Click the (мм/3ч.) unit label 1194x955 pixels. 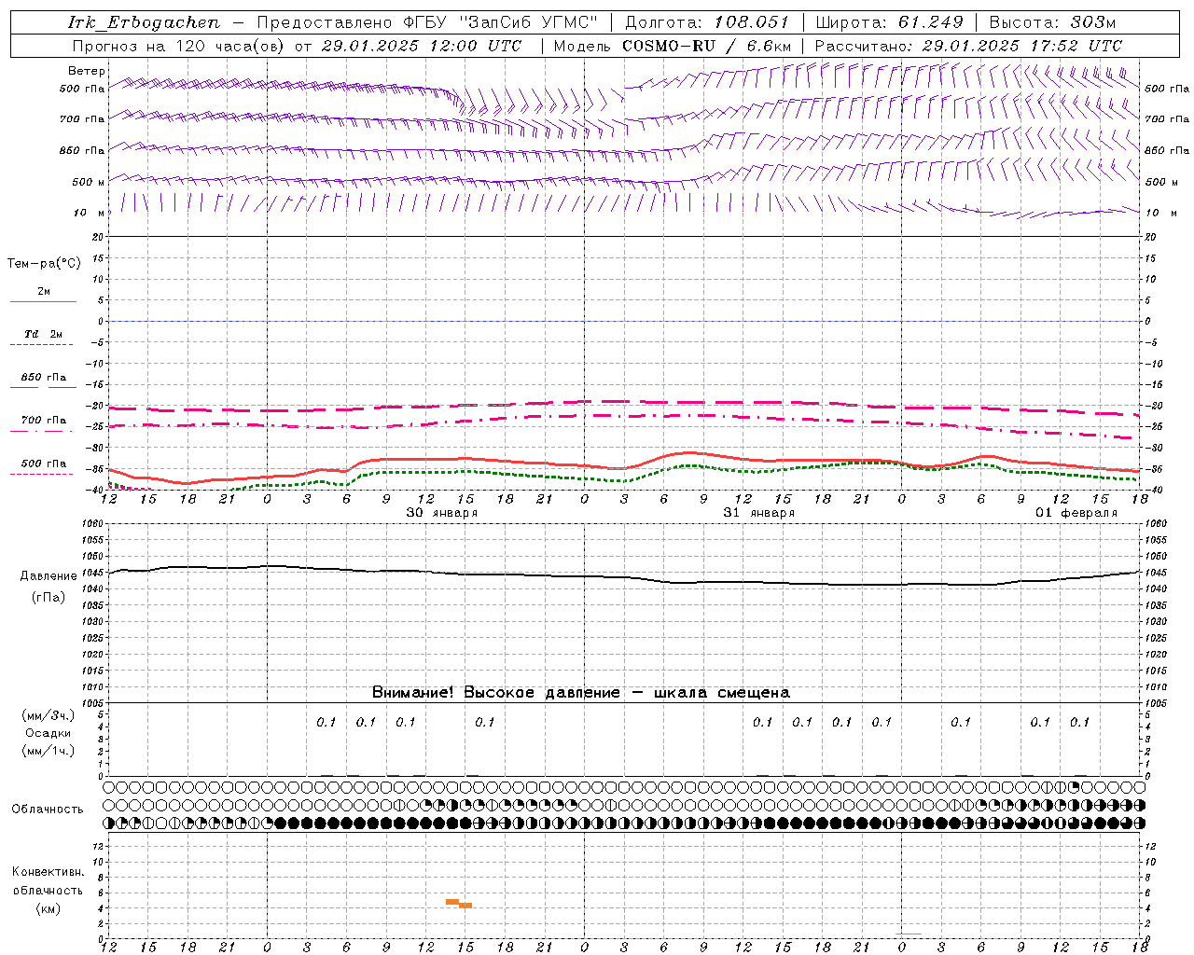coord(48,715)
